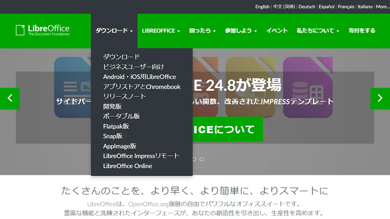
Task: Switch language to Deutsch
Action: click(307, 7)
